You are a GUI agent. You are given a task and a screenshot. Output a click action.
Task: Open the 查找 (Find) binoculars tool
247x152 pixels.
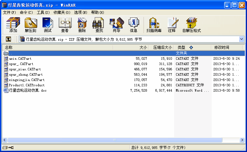(x=99, y=25)
